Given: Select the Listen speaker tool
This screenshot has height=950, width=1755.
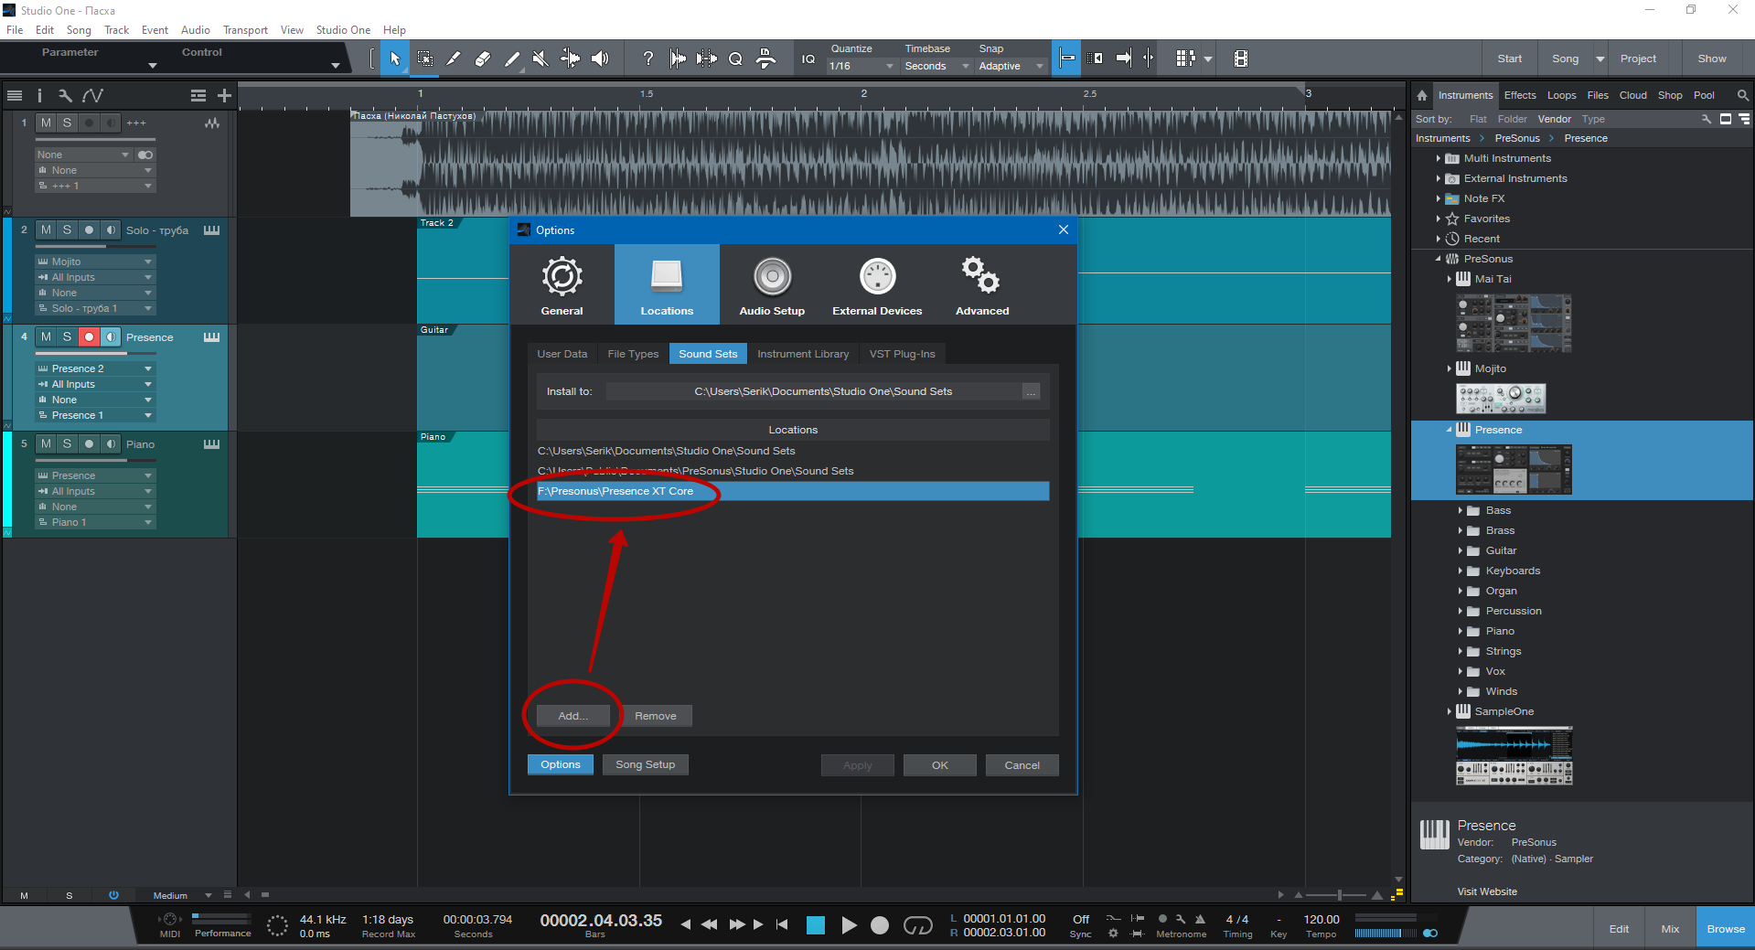Looking at the screenshot, I should (x=600, y=59).
